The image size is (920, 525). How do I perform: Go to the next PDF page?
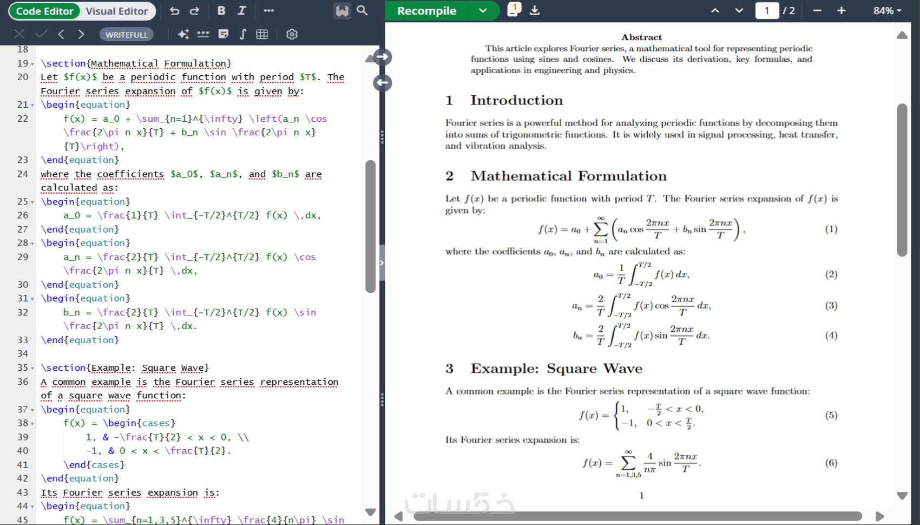tap(739, 11)
